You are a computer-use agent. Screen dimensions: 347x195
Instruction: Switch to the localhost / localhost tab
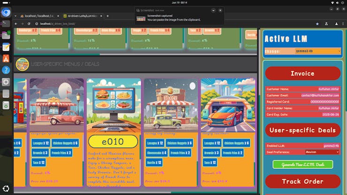point(39,16)
